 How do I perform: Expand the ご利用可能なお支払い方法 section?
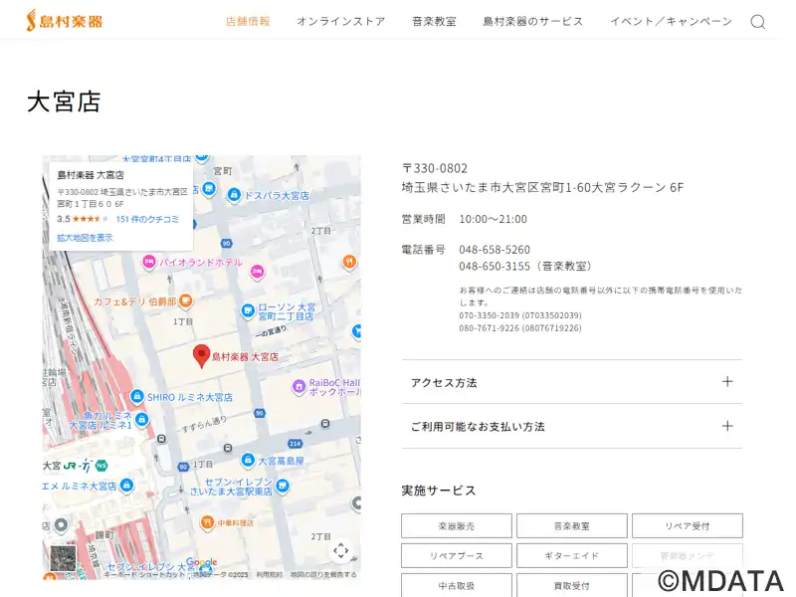pyautogui.click(x=571, y=426)
